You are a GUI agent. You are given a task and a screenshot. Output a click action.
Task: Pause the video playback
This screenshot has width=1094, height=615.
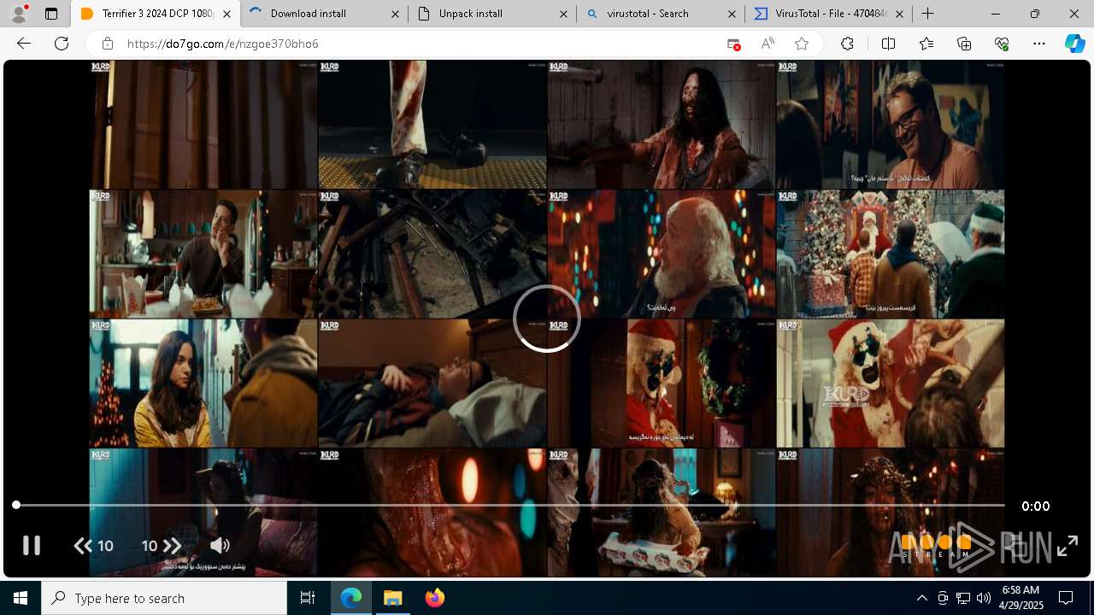pos(32,545)
